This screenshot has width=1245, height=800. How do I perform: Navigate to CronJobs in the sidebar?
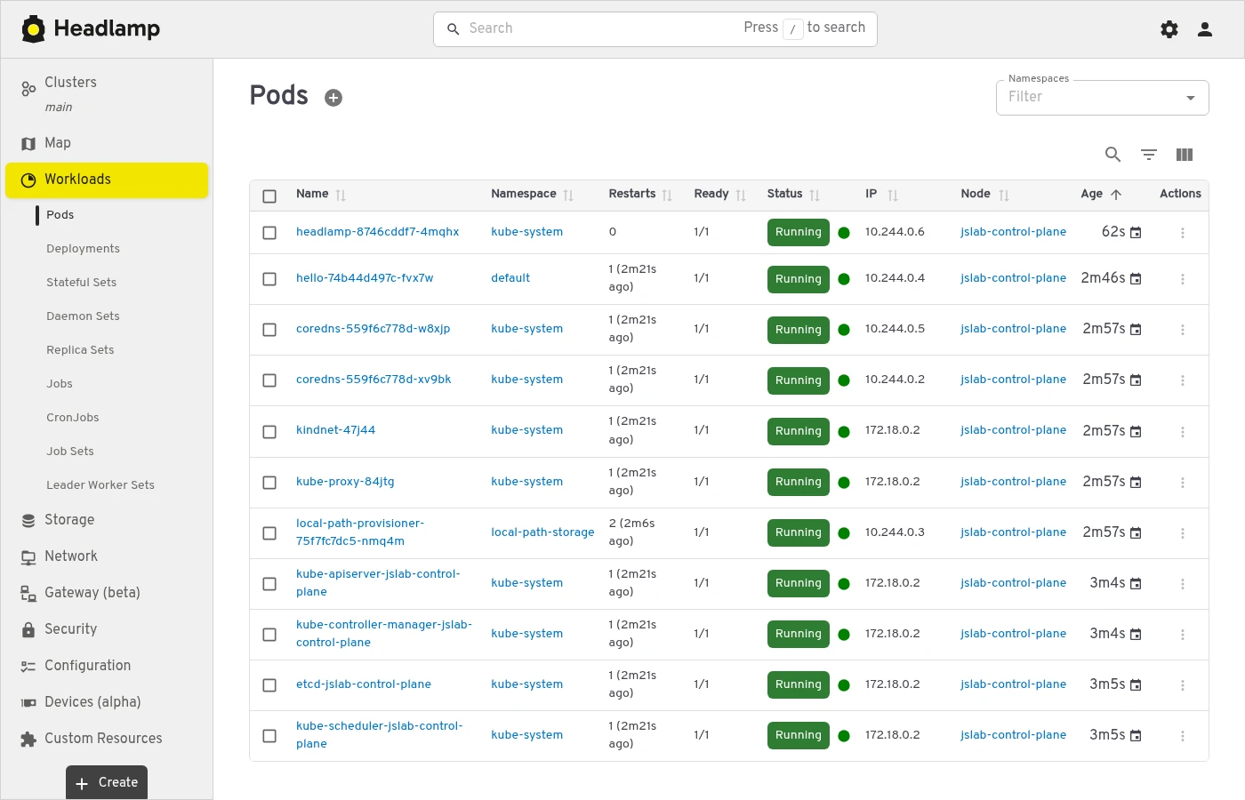[x=73, y=418]
